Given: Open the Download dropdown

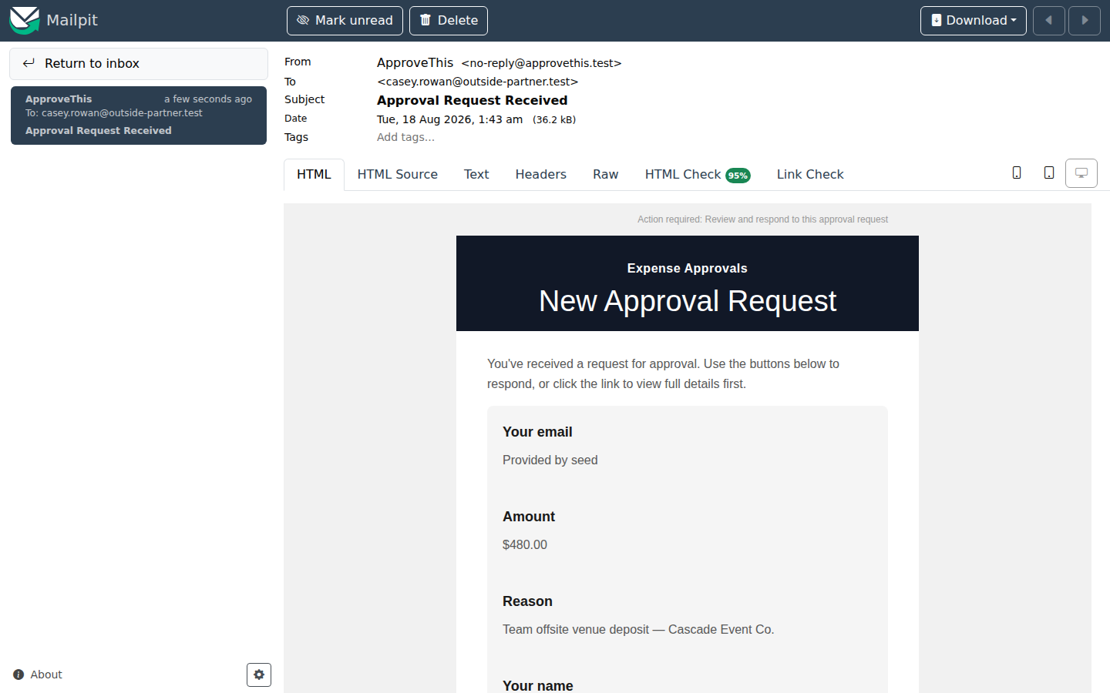Looking at the screenshot, I should (974, 21).
